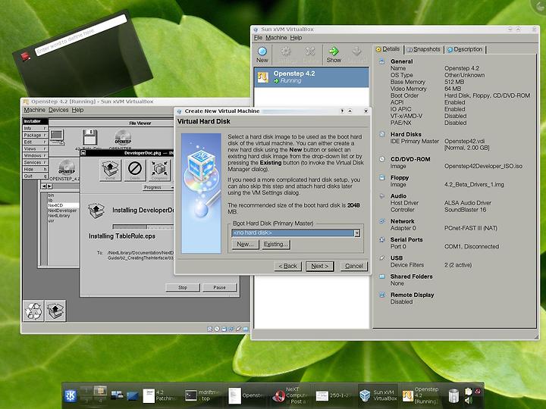Open the Machine menu in the Openstep VM window
This screenshot has height=409, width=546.
(x=34, y=110)
